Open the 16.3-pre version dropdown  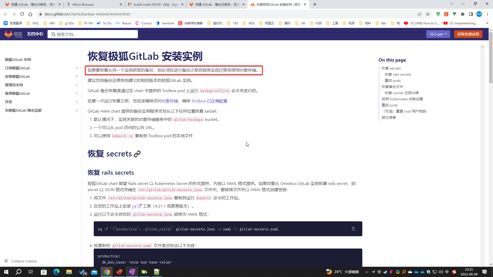tap(438, 34)
